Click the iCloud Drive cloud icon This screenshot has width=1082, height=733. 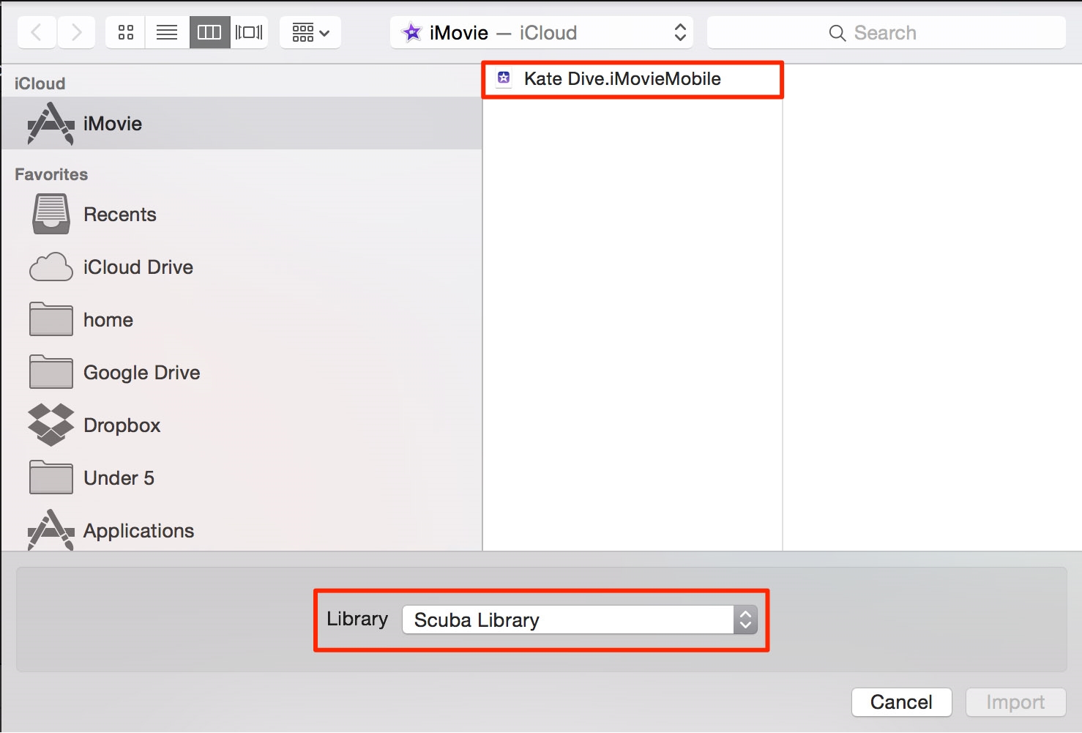pyautogui.click(x=51, y=267)
